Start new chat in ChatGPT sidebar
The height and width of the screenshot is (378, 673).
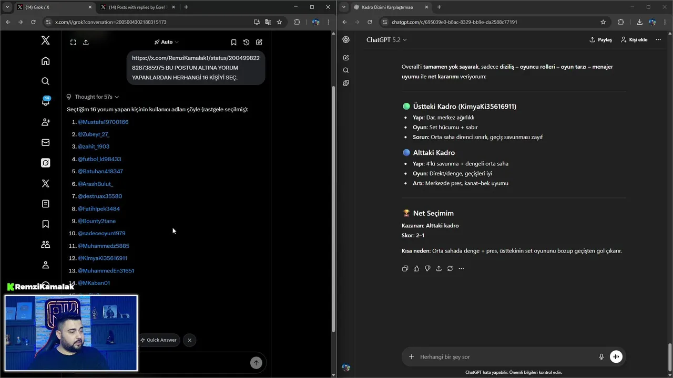click(346, 58)
